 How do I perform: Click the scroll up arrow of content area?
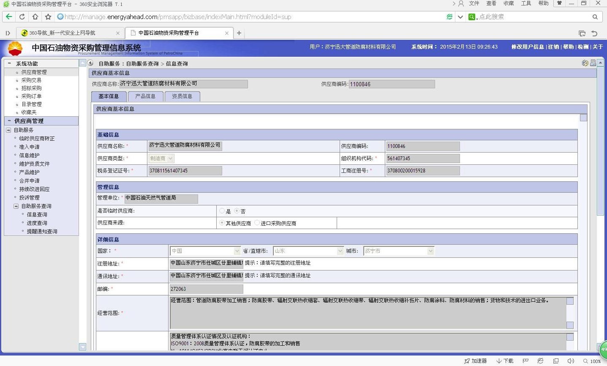click(x=601, y=63)
